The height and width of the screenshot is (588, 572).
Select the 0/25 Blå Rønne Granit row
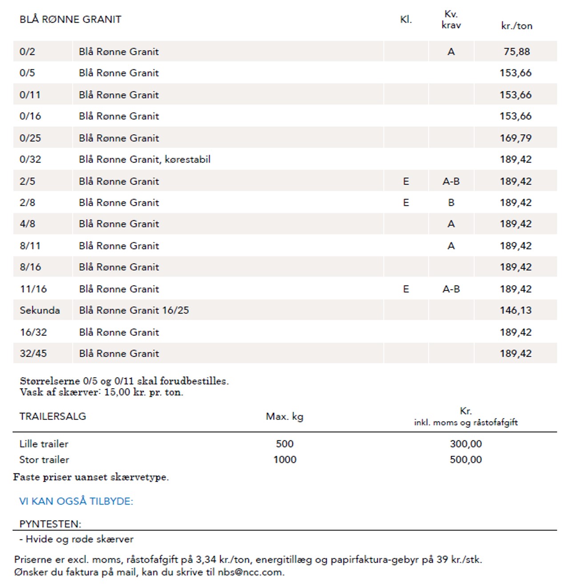tap(285, 138)
